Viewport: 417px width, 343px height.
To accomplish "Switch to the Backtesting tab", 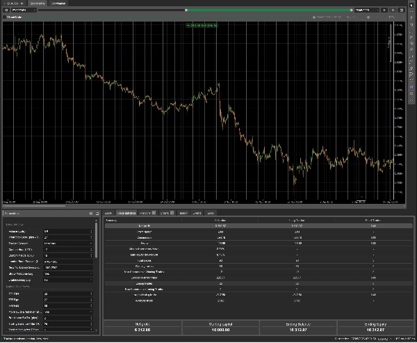I will [x=38, y=3].
